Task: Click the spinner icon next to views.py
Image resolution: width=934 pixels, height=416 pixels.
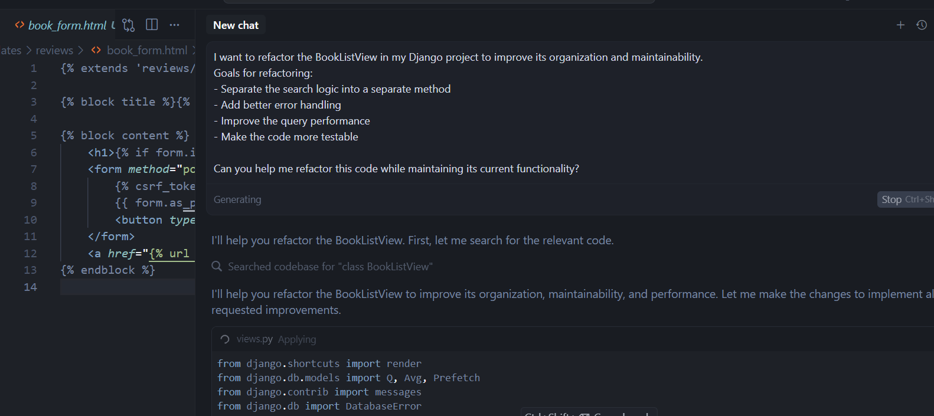Action: 225,339
